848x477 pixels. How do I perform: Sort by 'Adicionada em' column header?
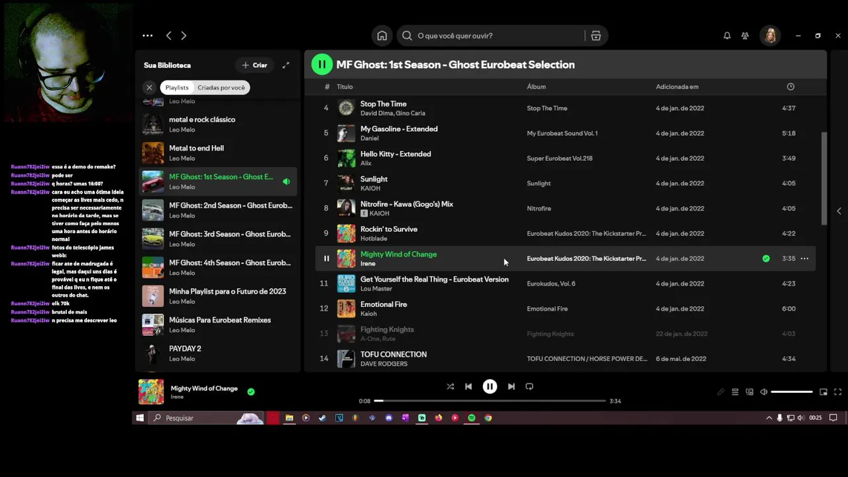(x=677, y=87)
